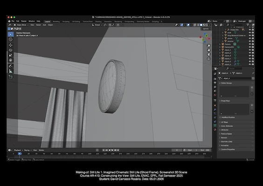Image resolution: width=263 pixels, height=186 pixels.
Task: Jump to the timeline start frame
Action: click(104, 150)
